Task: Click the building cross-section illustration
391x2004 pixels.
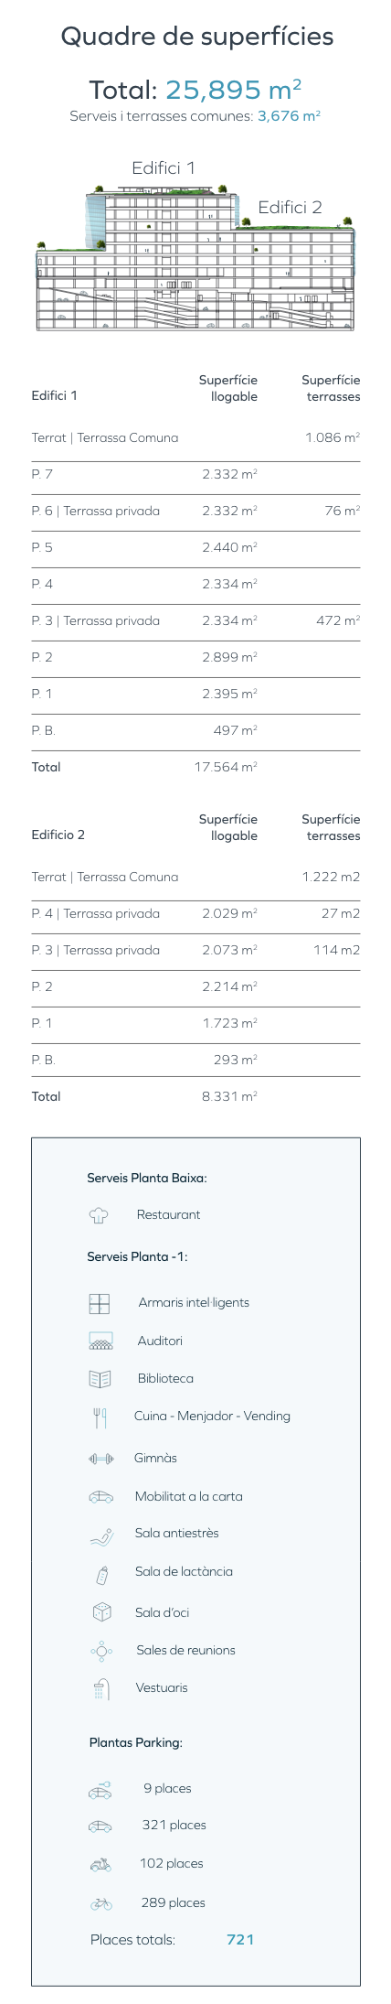Action: [x=195, y=256]
